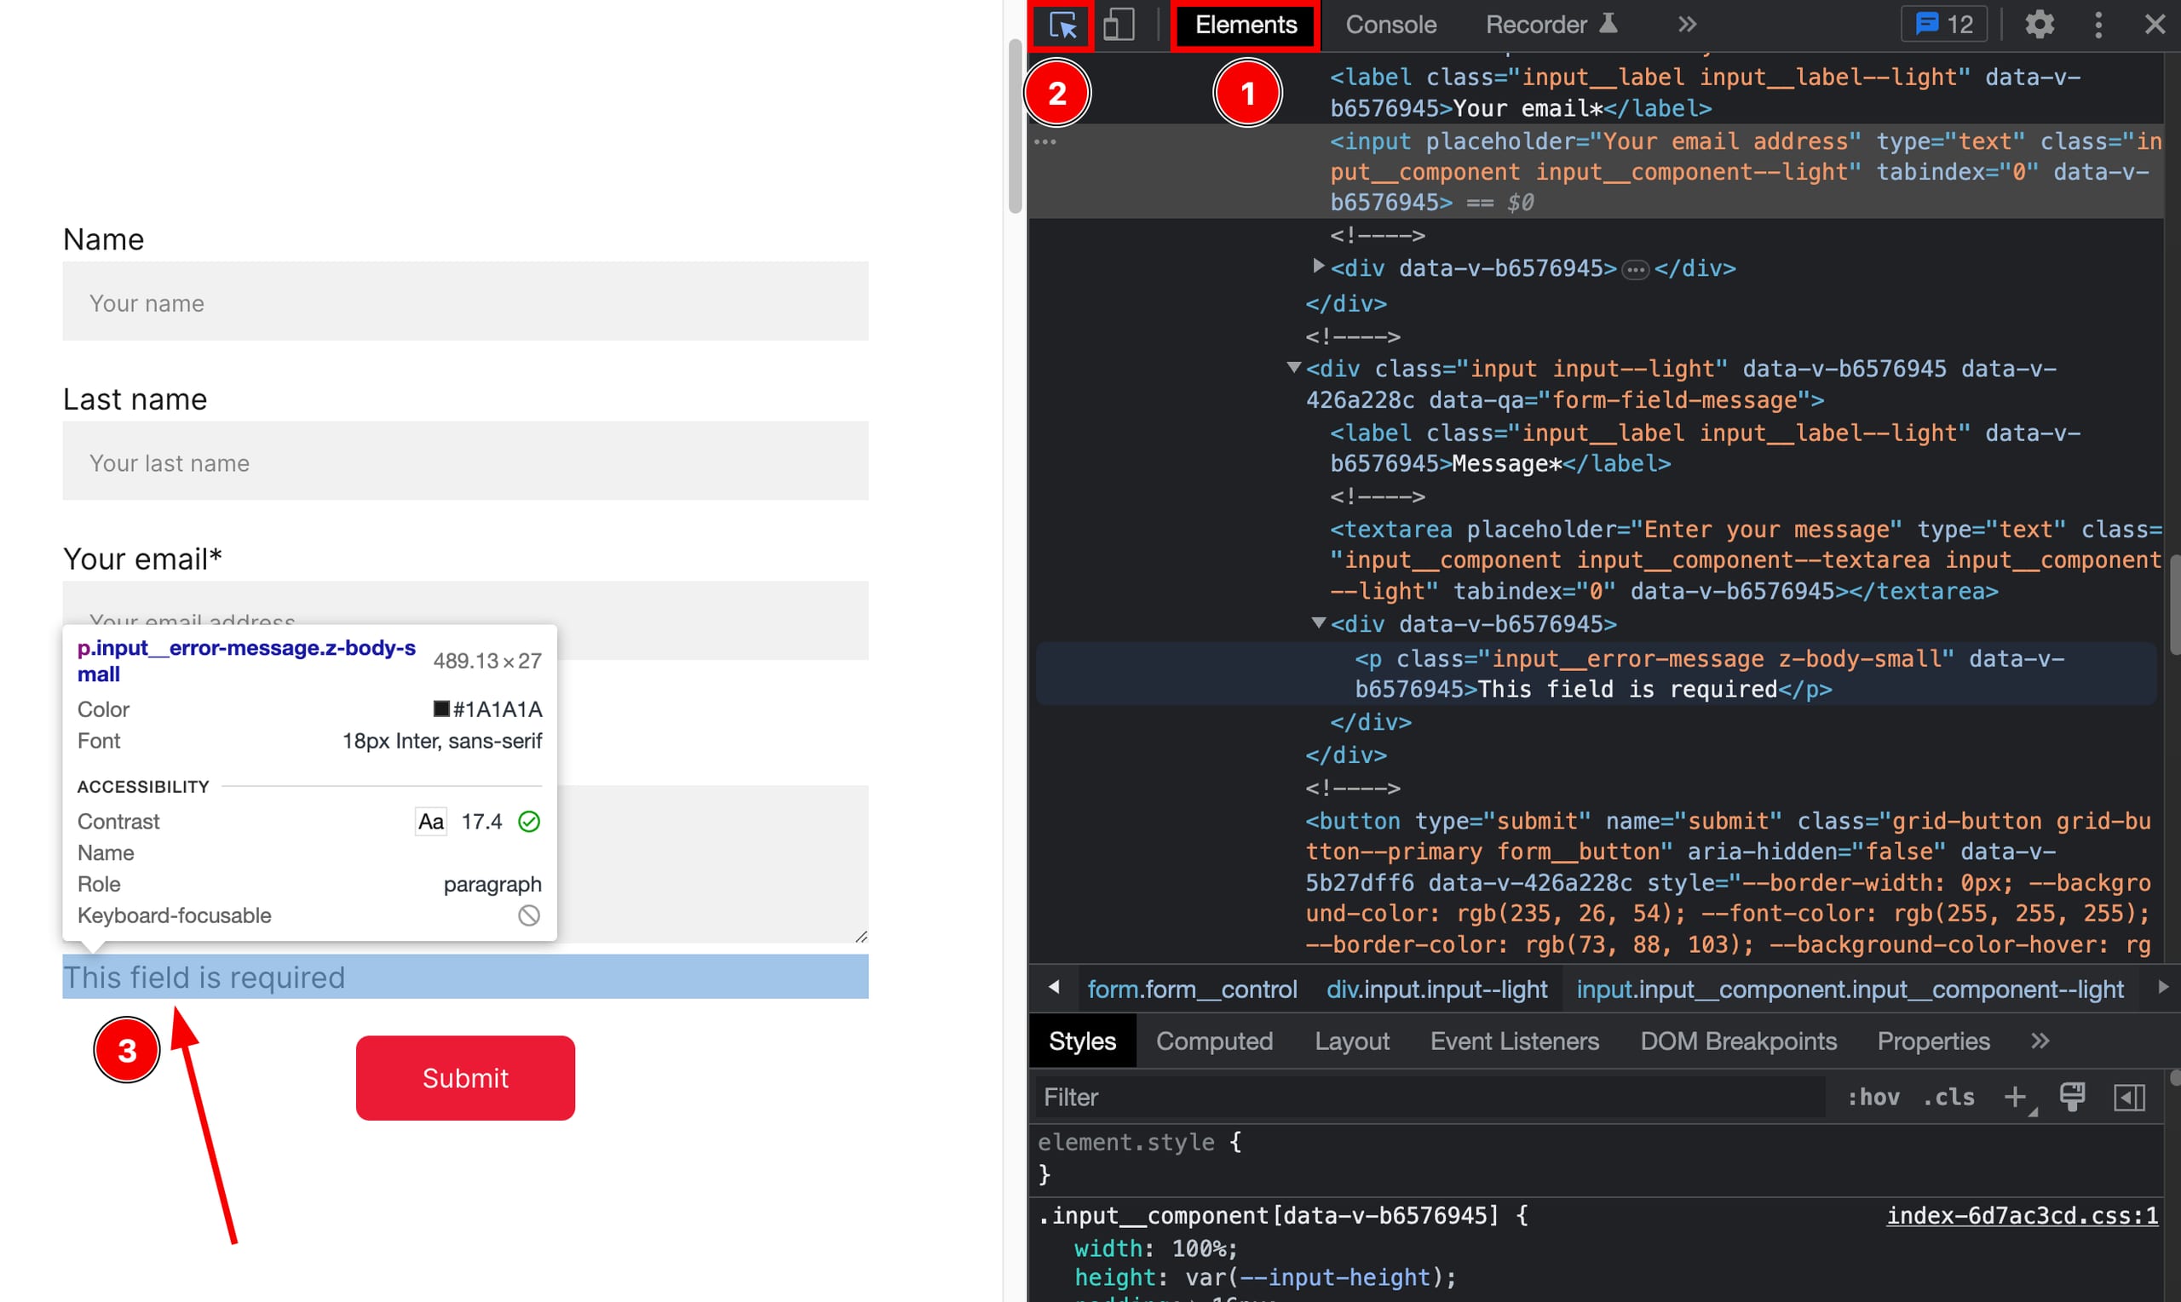This screenshot has width=2181, height=1302.
Task: Toggle the rendering emulations paintbrush icon
Action: pos(2072,1097)
